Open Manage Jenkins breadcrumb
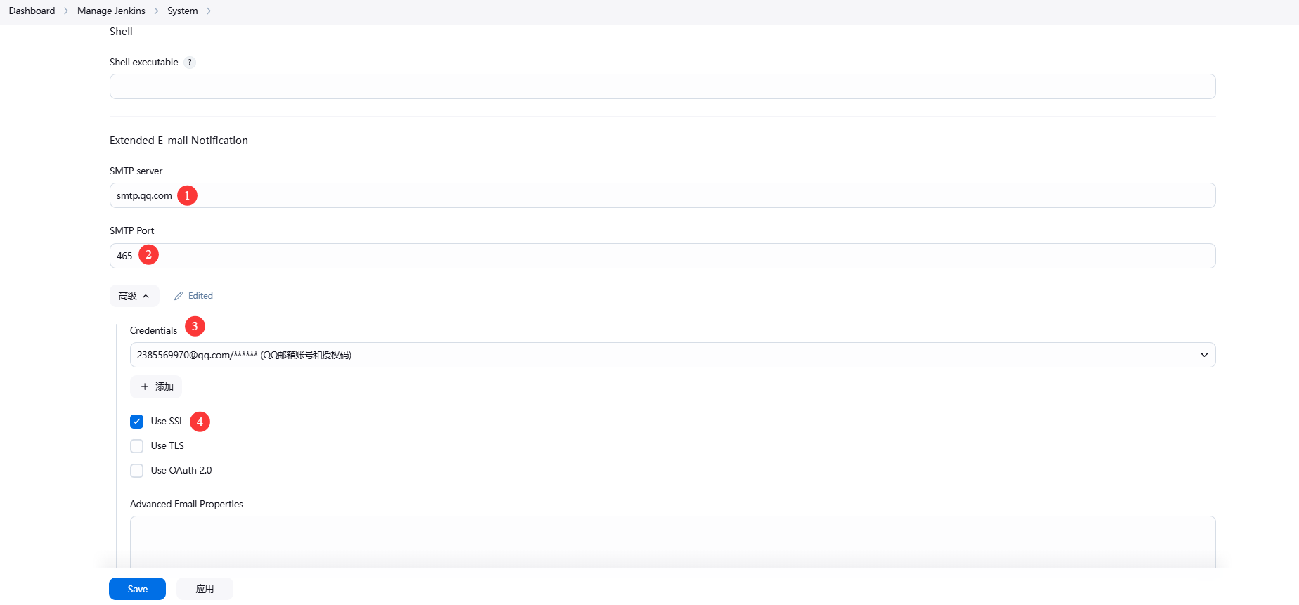 click(x=111, y=11)
